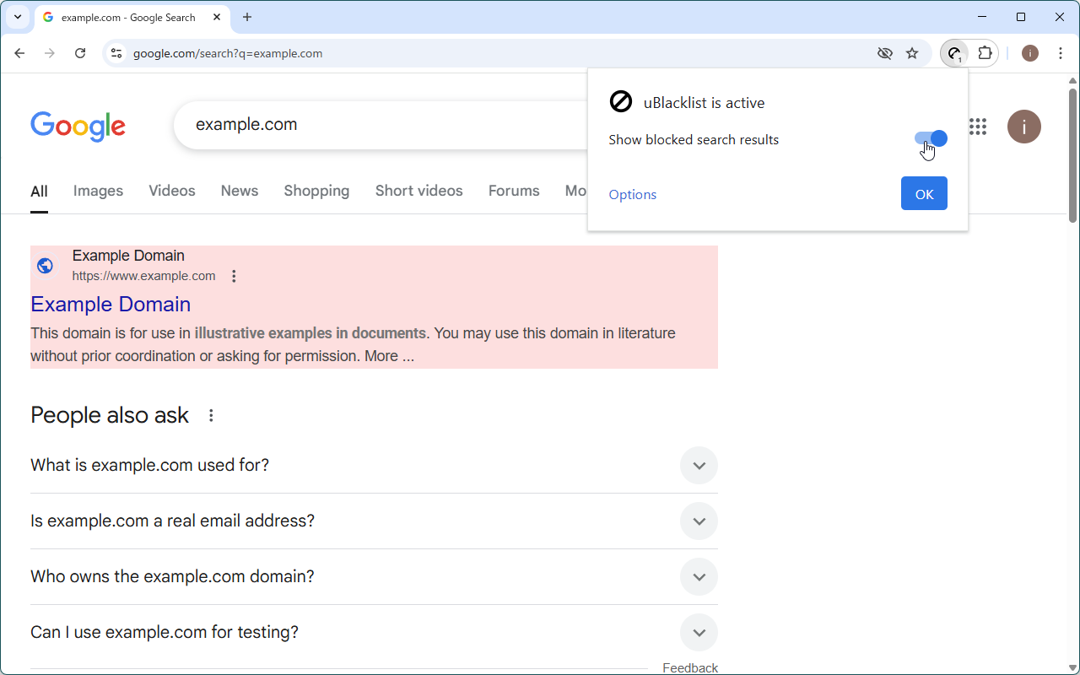Open the Chrome three-dot menu
The height and width of the screenshot is (675, 1080).
(1061, 52)
